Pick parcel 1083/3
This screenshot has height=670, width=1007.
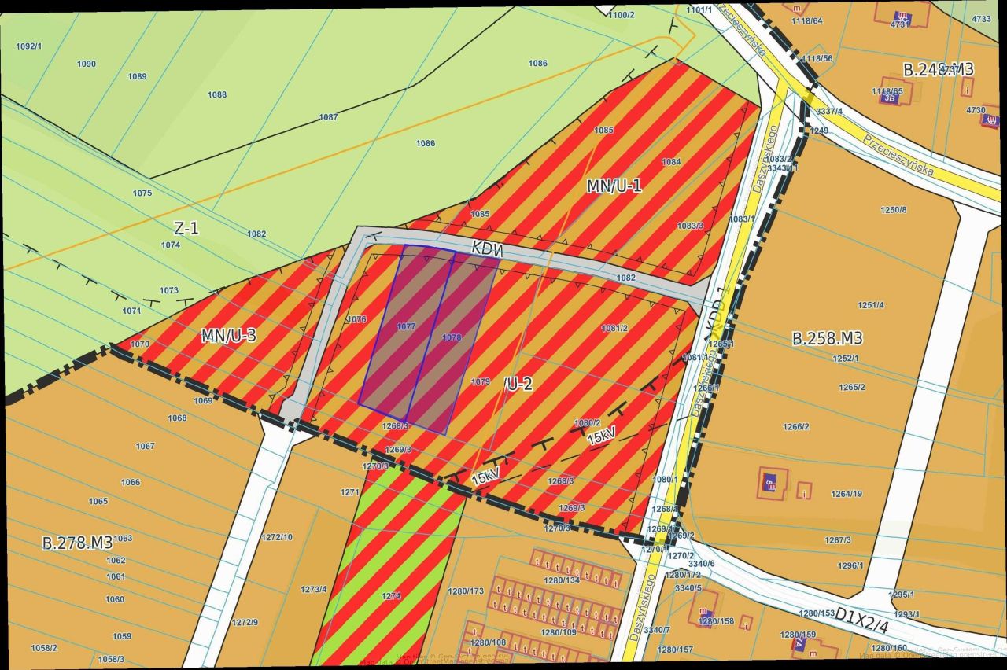click(690, 226)
